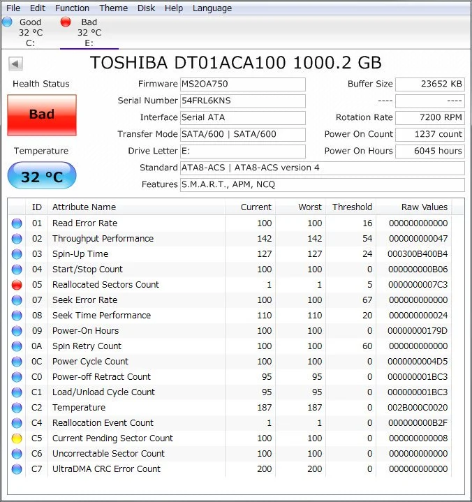Image resolution: width=472 pixels, height=502 pixels.
Task: Go to previous disk with left arrow
Action: (15, 64)
